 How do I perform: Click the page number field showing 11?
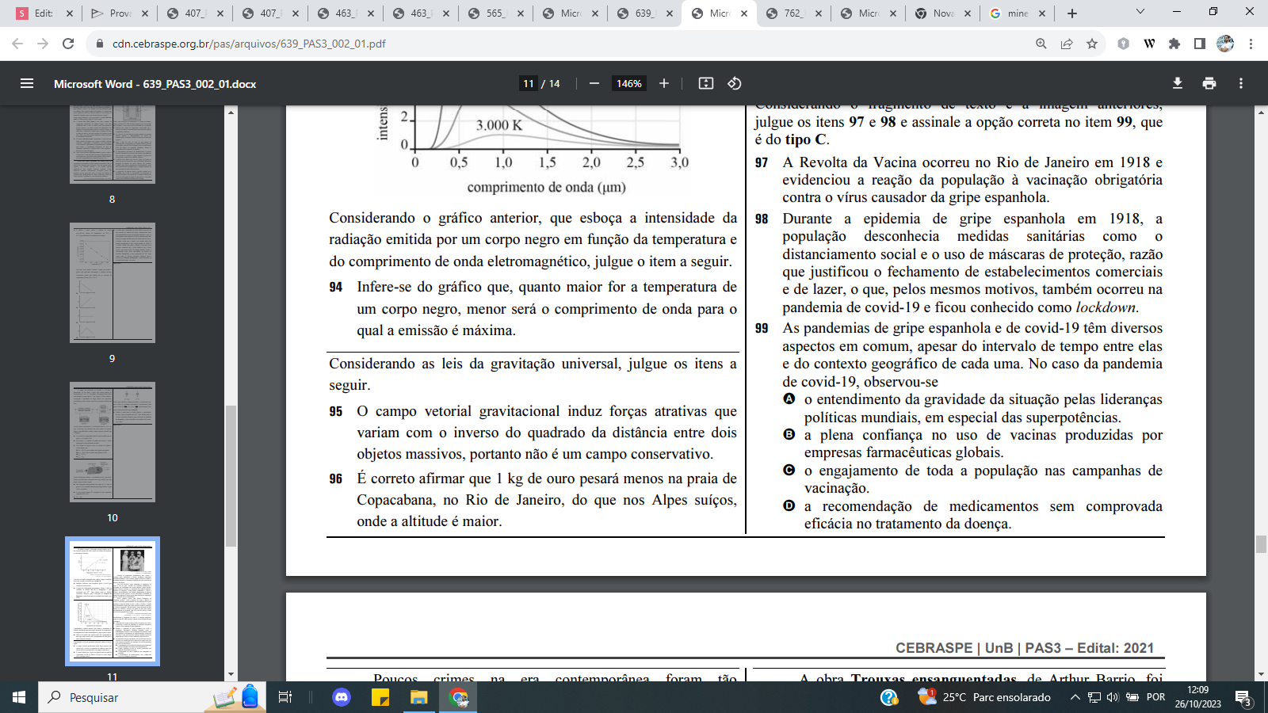pyautogui.click(x=529, y=83)
